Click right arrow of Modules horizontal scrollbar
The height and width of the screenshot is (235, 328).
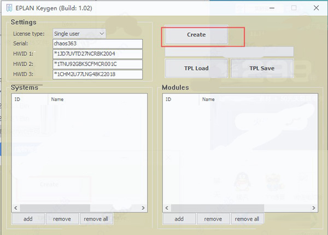click(x=314, y=208)
